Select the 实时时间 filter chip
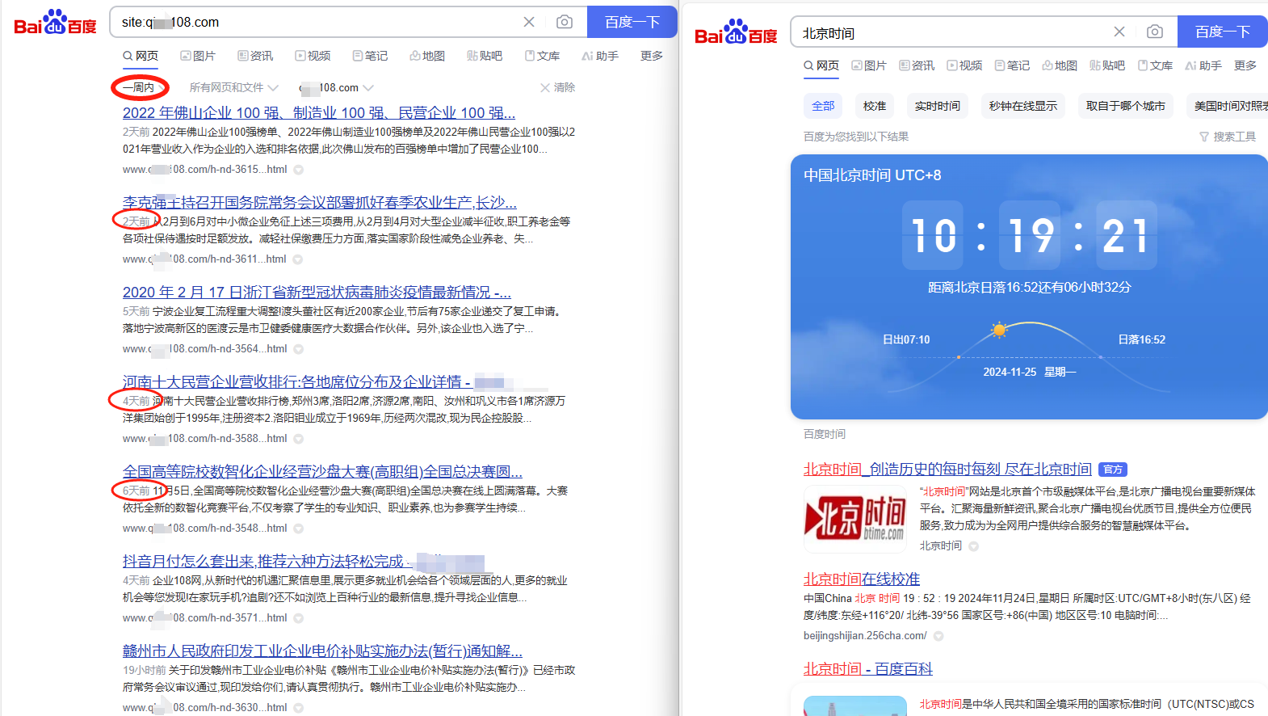Image resolution: width=1268 pixels, height=716 pixels. [x=938, y=106]
